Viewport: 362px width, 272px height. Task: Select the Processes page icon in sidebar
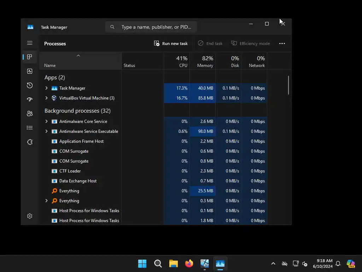click(x=30, y=57)
